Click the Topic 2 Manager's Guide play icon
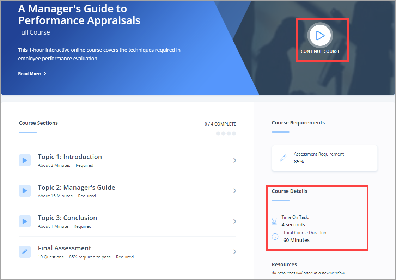 (x=25, y=191)
